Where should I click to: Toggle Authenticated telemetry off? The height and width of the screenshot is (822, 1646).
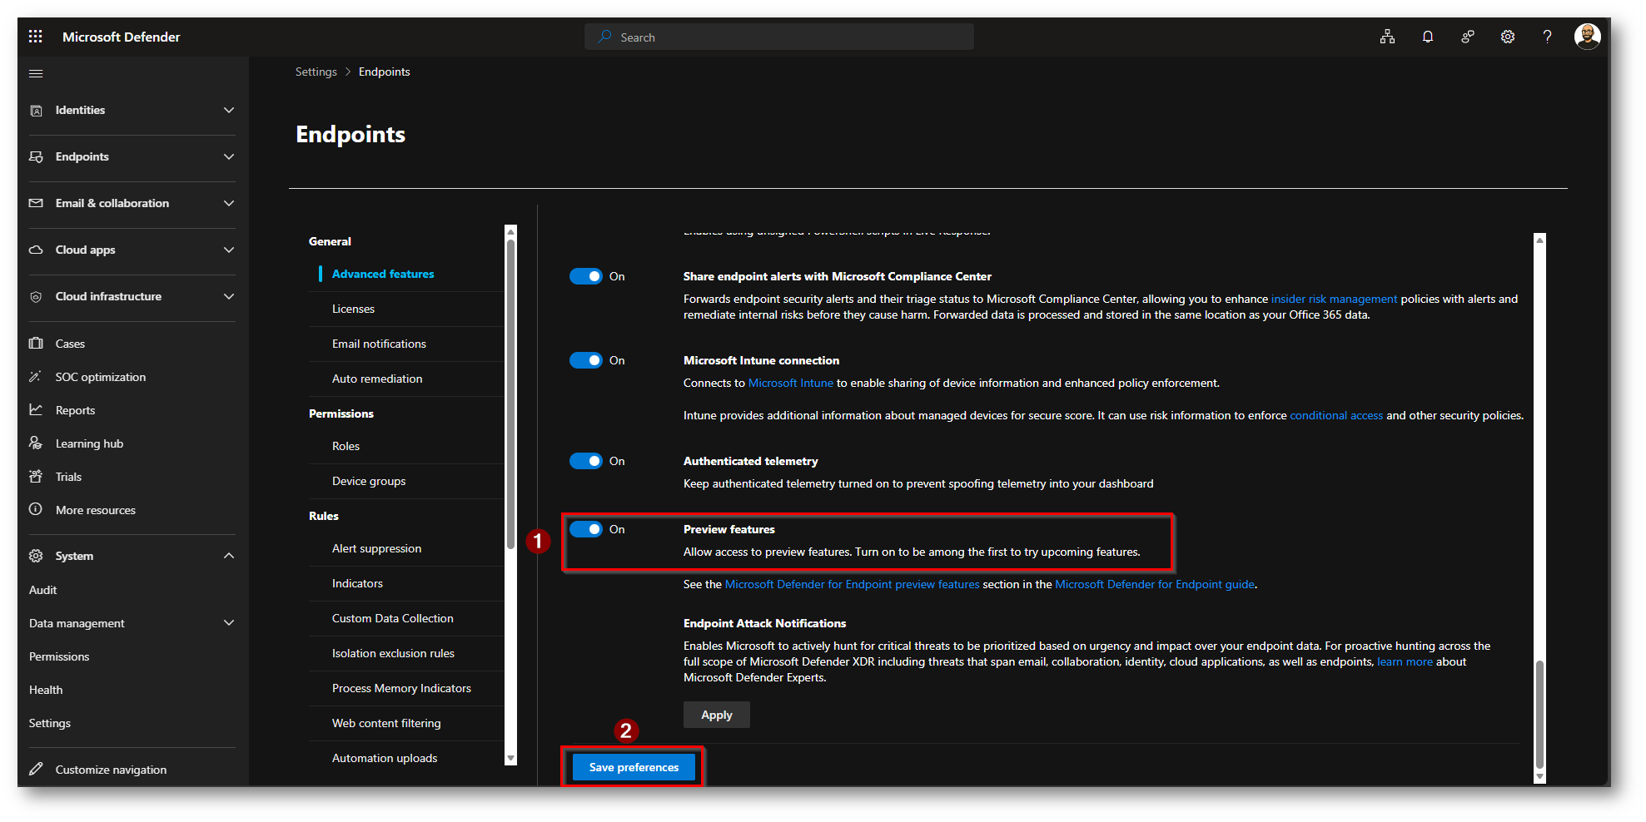coord(586,461)
